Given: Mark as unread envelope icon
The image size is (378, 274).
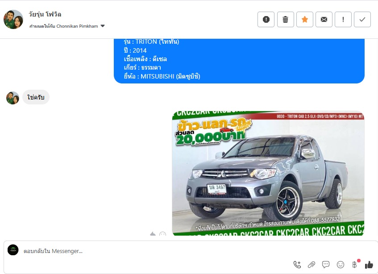Looking at the screenshot, I should [324, 19].
